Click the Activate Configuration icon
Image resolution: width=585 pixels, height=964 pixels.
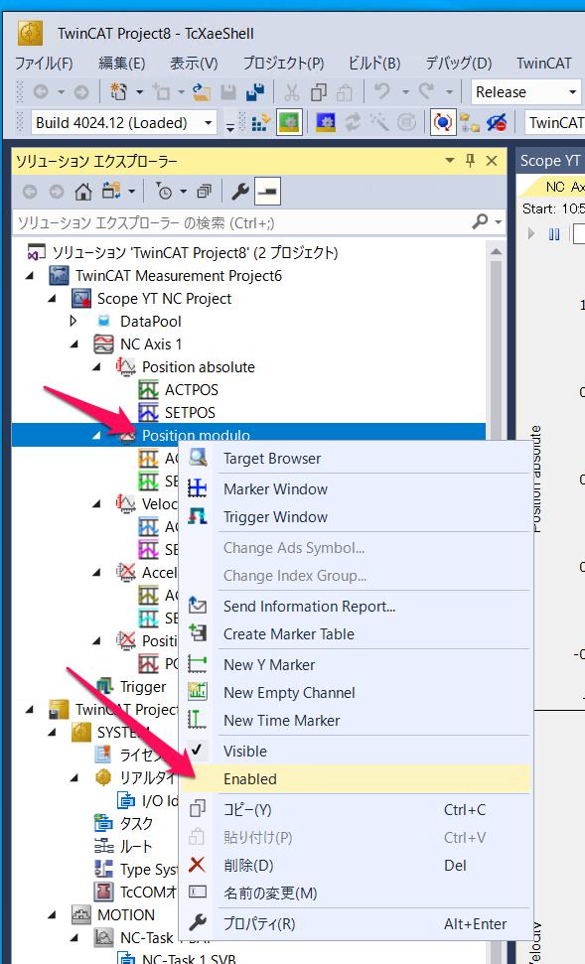(261, 123)
